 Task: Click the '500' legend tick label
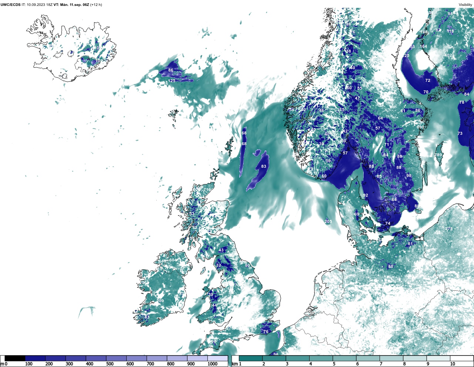(x=110, y=364)
